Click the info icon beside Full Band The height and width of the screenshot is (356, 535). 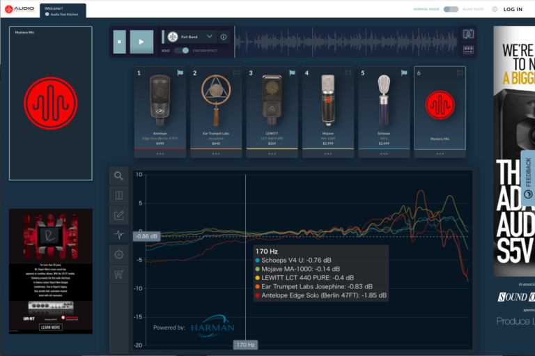(224, 37)
